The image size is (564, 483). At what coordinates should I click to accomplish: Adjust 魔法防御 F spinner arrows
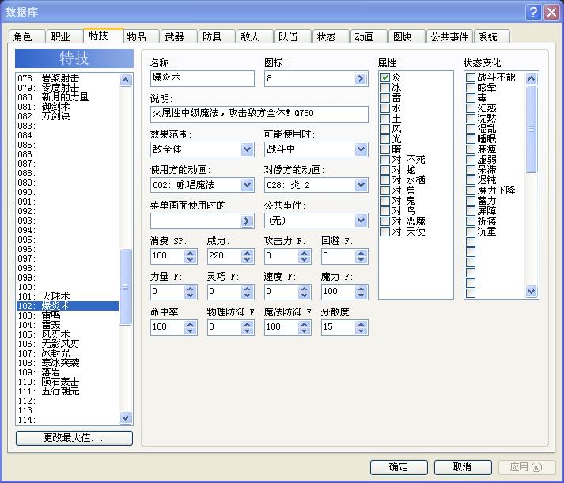coord(305,327)
